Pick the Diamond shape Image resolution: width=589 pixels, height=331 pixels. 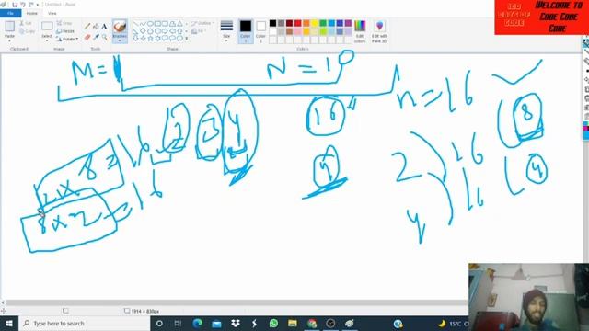(143, 30)
